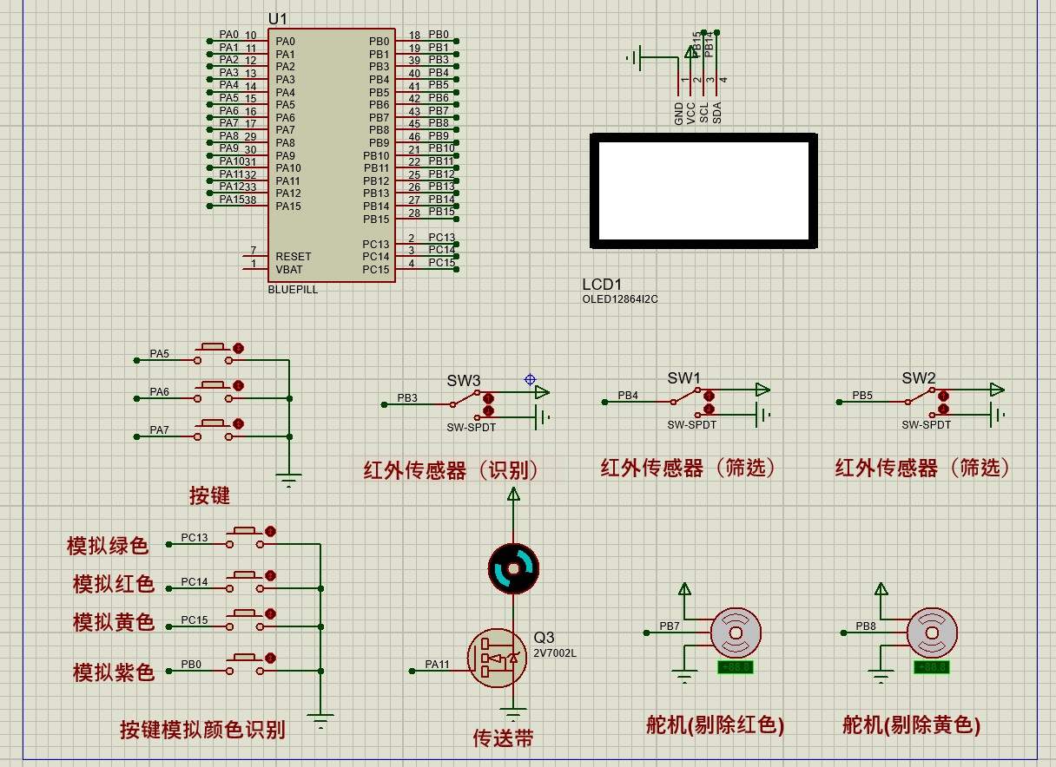Click the PA11 net label near Q3

[437, 665]
